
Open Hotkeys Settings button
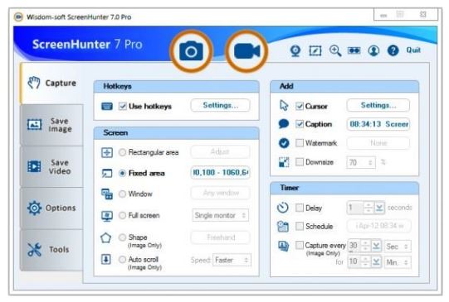click(x=220, y=105)
